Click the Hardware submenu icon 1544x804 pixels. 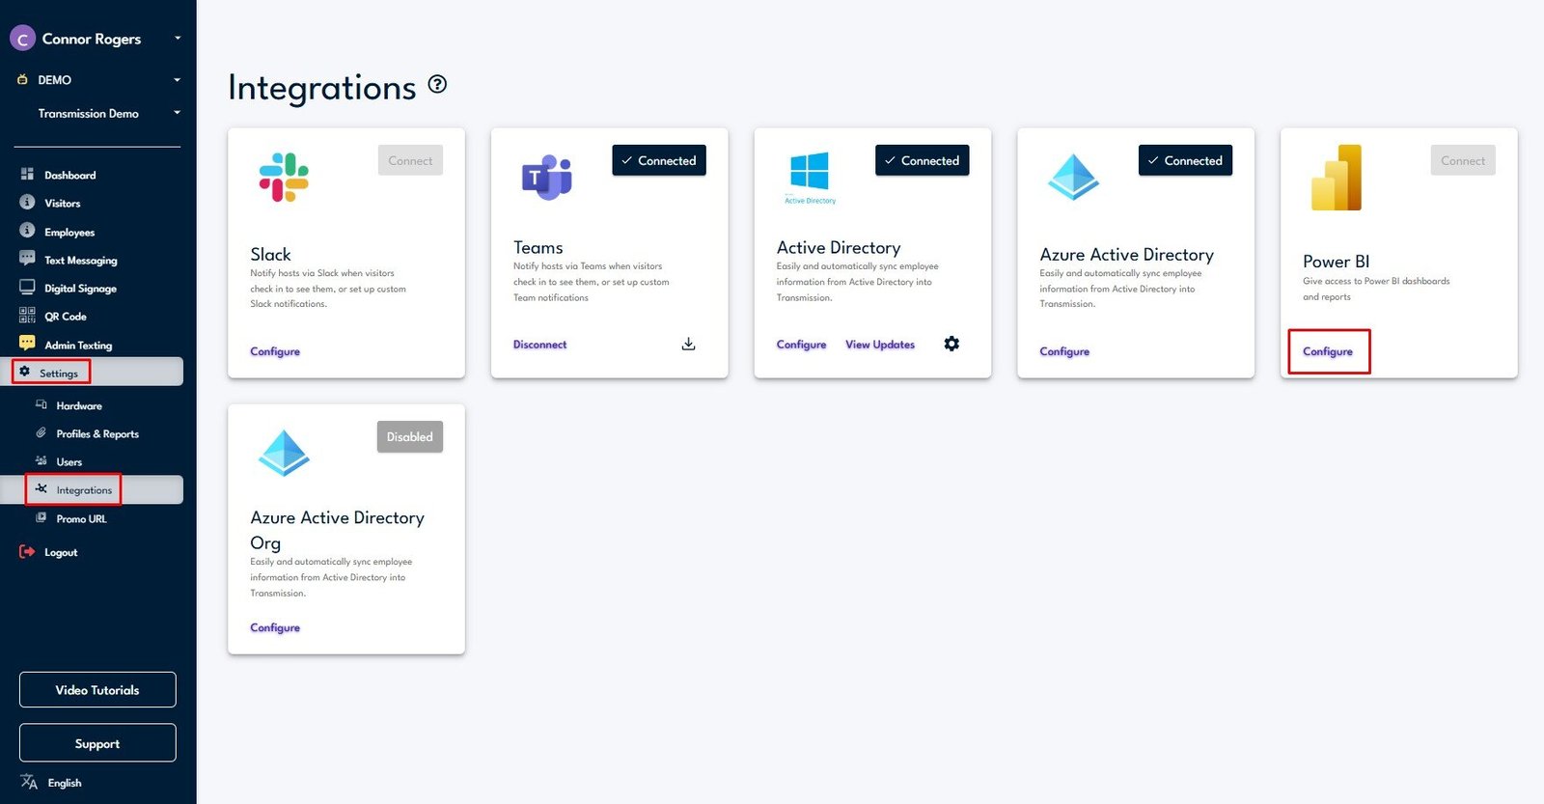[41, 404]
